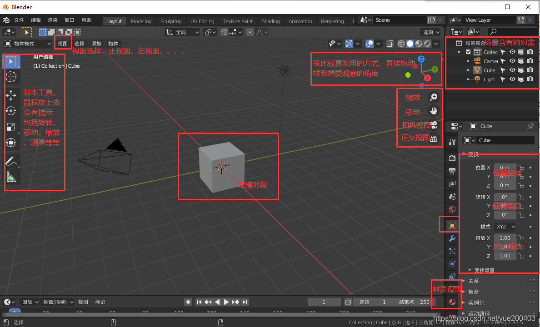Select the Rotate tool
Screen dimensions: 540x327
click(x=11, y=111)
